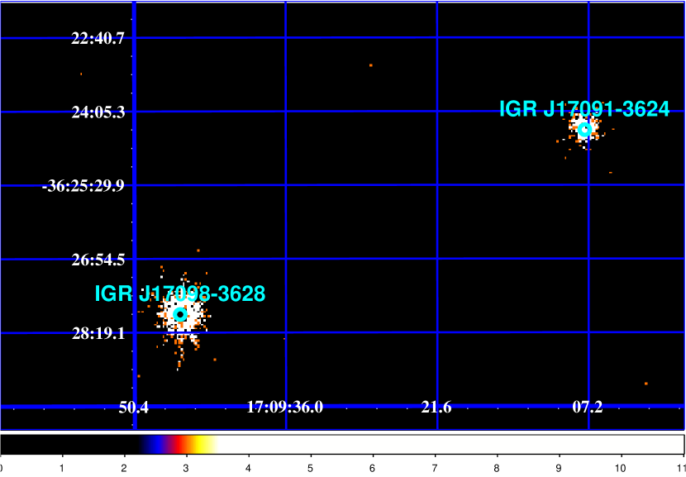
Task: Click the declination label 22:40.7
Action: pyautogui.click(x=98, y=39)
